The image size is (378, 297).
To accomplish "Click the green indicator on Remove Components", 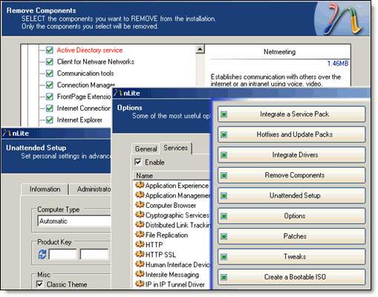I will pyautogui.click(x=224, y=175).
